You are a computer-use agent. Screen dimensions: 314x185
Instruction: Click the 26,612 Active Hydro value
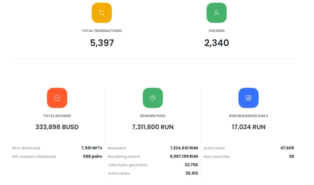(192, 173)
